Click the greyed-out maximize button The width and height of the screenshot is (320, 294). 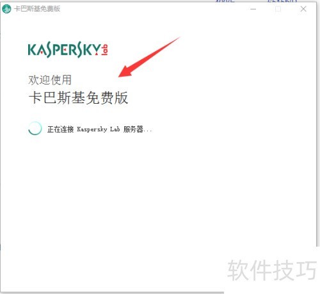pos(278,9)
